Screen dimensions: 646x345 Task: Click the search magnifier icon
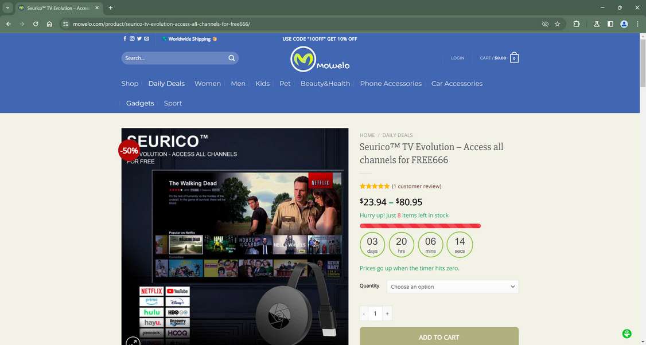[x=232, y=58]
